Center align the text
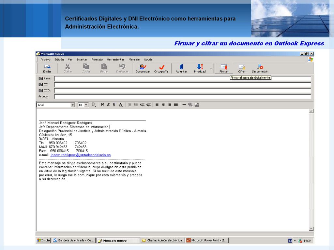 (163, 104)
